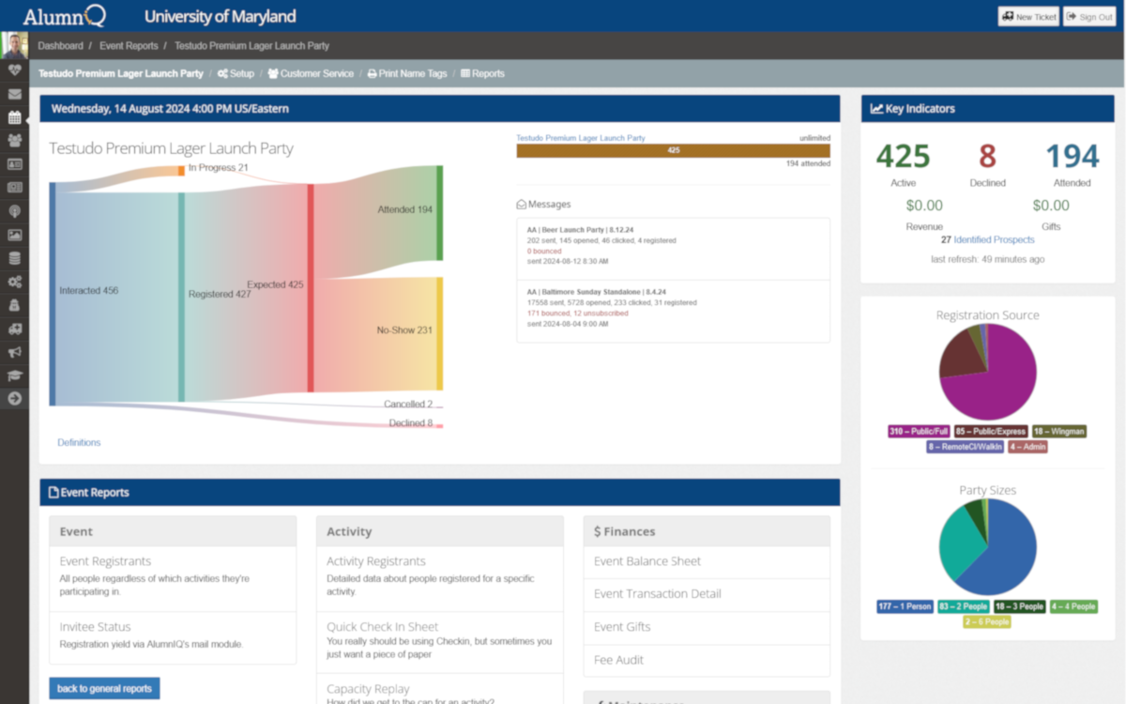Open the Baltimore Sunday Standalone 8.4.24 message
This screenshot has height=704, width=1126.
pos(673,311)
